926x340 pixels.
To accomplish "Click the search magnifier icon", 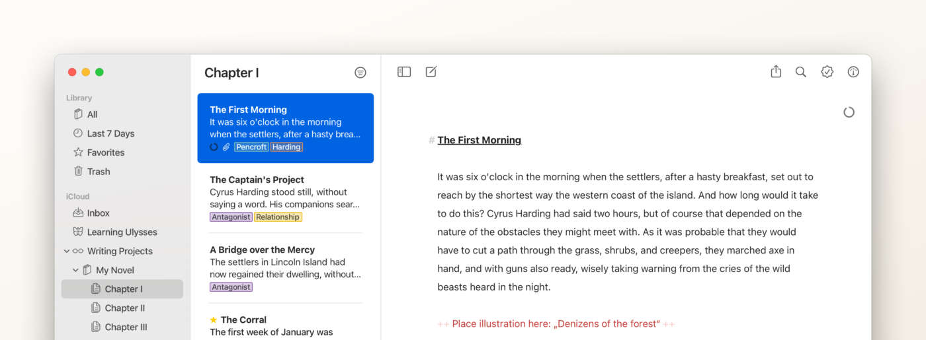I will pos(800,72).
